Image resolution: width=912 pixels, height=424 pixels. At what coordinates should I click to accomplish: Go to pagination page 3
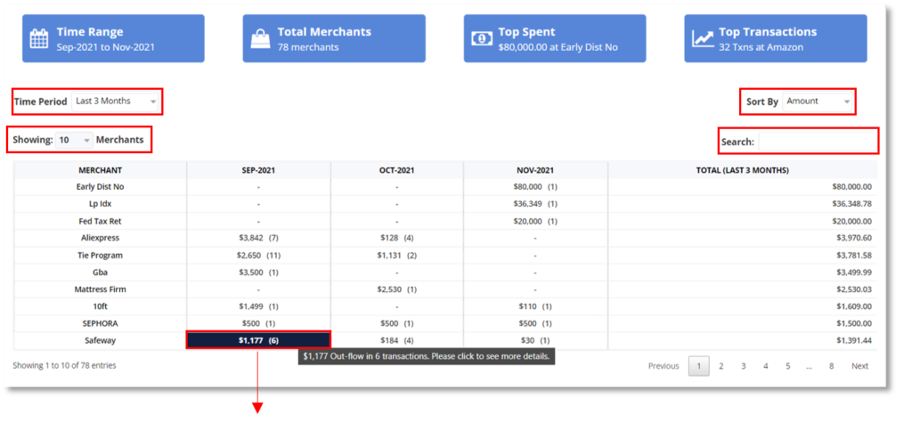(744, 366)
